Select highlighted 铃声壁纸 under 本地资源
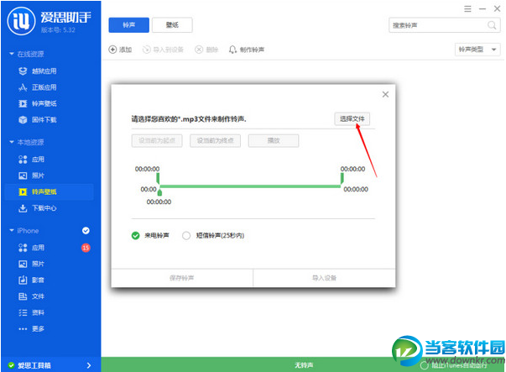Image resolution: width=506 pixels, height=372 pixels. pos(50,191)
